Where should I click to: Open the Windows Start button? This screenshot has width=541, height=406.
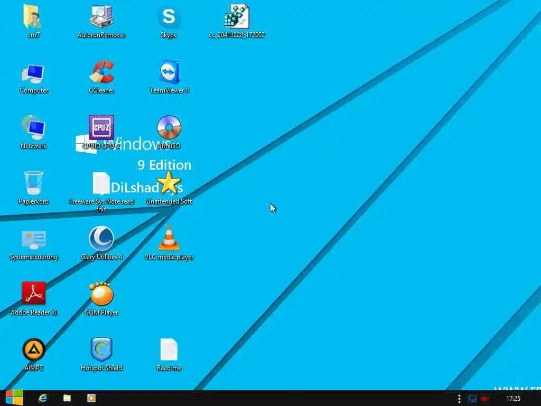(x=14, y=398)
